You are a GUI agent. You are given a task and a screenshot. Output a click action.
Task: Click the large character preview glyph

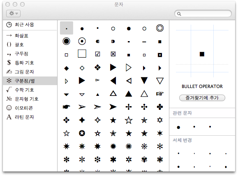[202, 54]
